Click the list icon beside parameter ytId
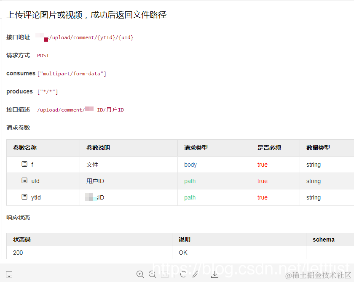Screen dimensions: 354x282 point(24,197)
